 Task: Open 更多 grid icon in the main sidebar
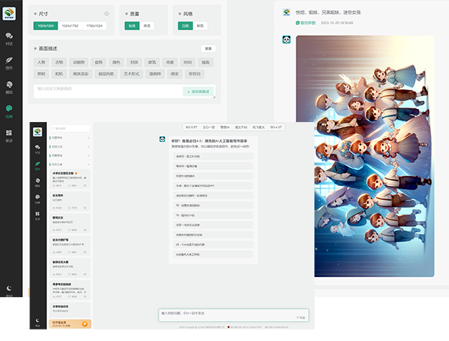click(9, 134)
